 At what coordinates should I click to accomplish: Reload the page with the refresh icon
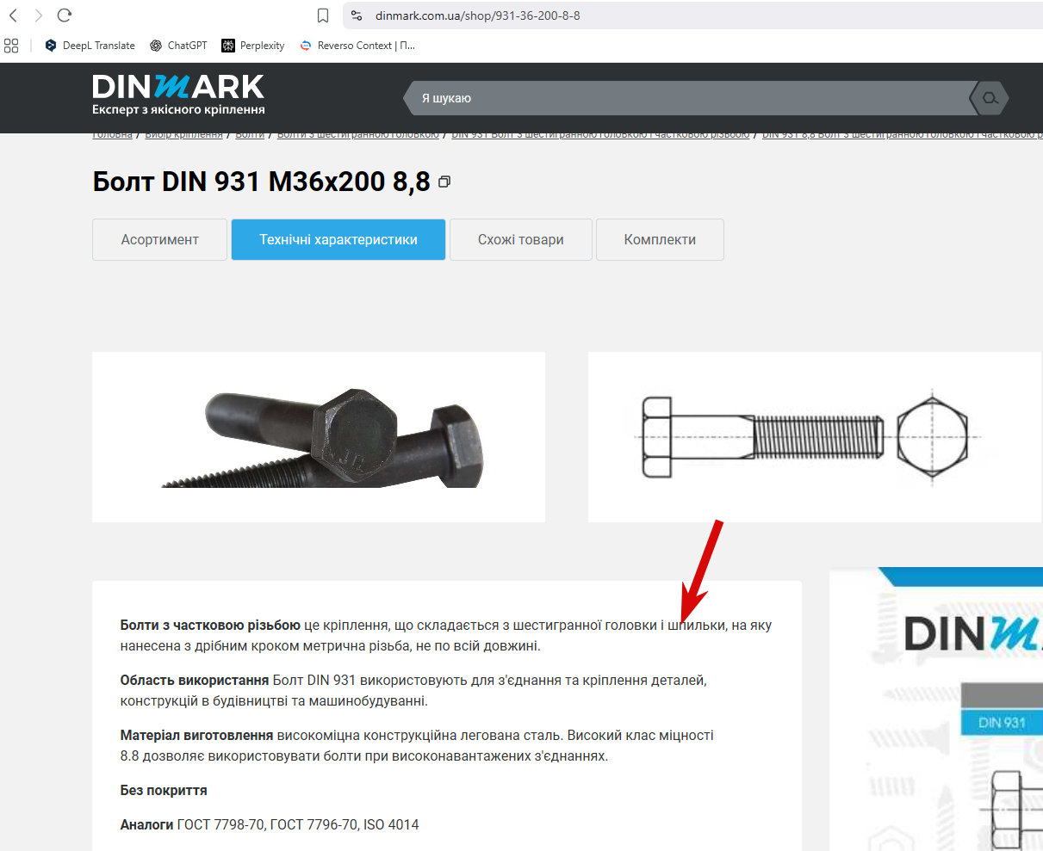click(64, 15)
